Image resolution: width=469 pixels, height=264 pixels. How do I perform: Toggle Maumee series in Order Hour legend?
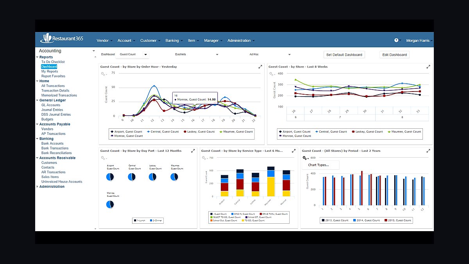[236, 132]
